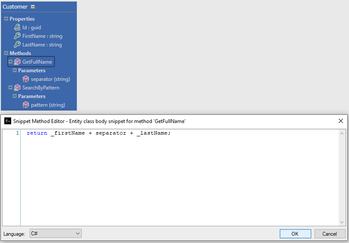349x243 pixels.
Task: Click the SearchByPattern method icon
Action: pos(17,88)
